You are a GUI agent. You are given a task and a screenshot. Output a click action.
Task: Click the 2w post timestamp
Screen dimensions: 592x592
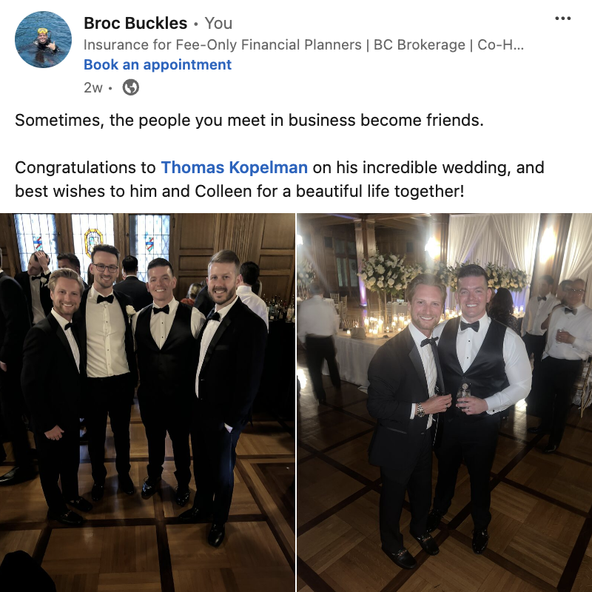[93, 87]
